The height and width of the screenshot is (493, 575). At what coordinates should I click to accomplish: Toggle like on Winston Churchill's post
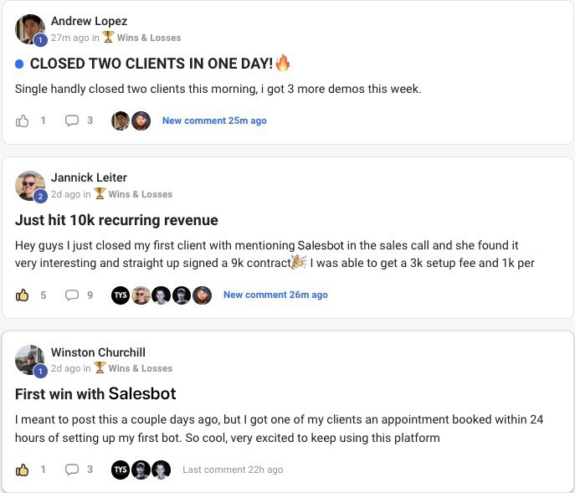point(22,470)
